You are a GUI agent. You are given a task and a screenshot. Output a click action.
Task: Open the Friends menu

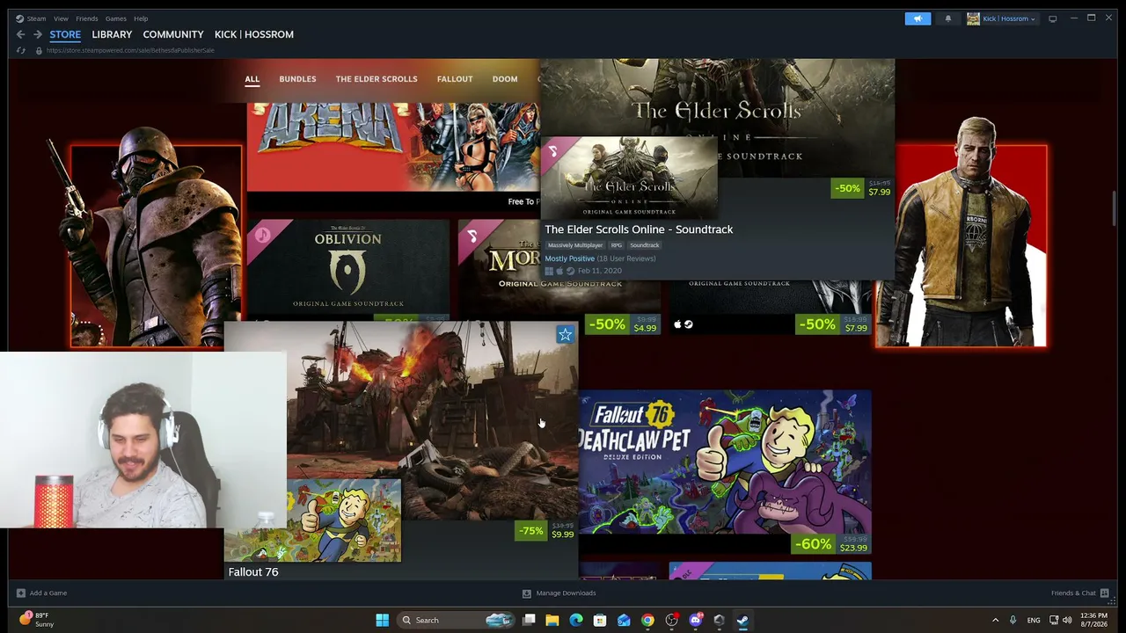(x=87, y=18)
